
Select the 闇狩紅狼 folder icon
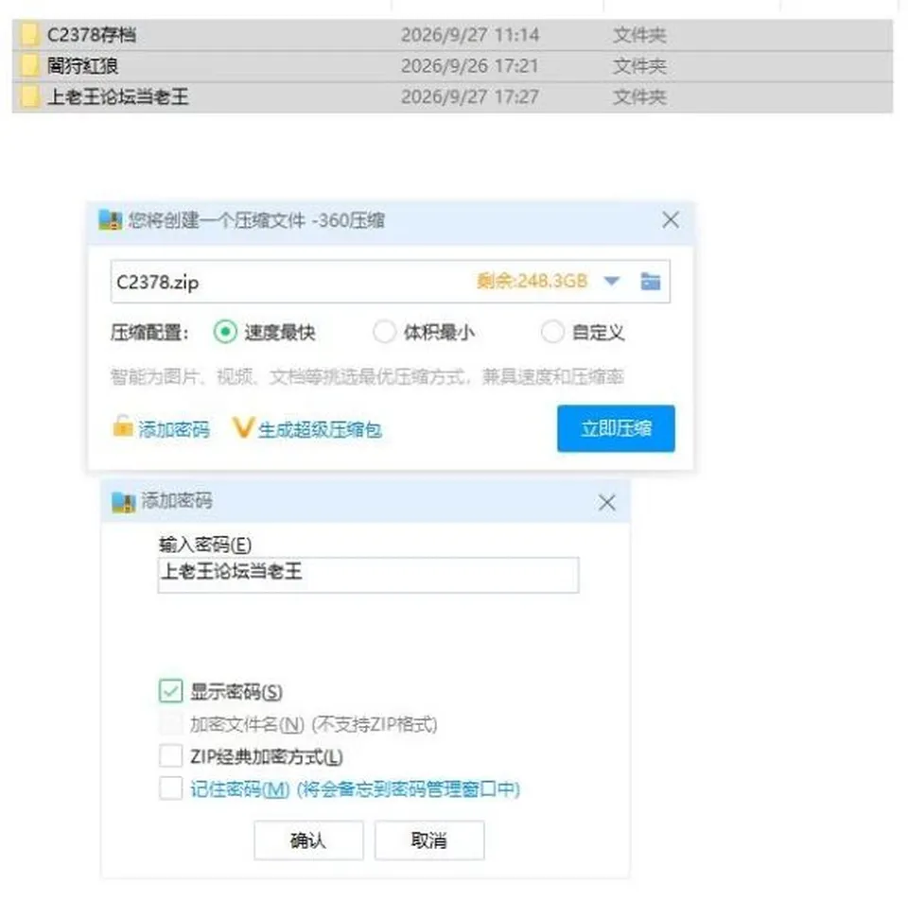pyautogui.click(x=29, y=65)
